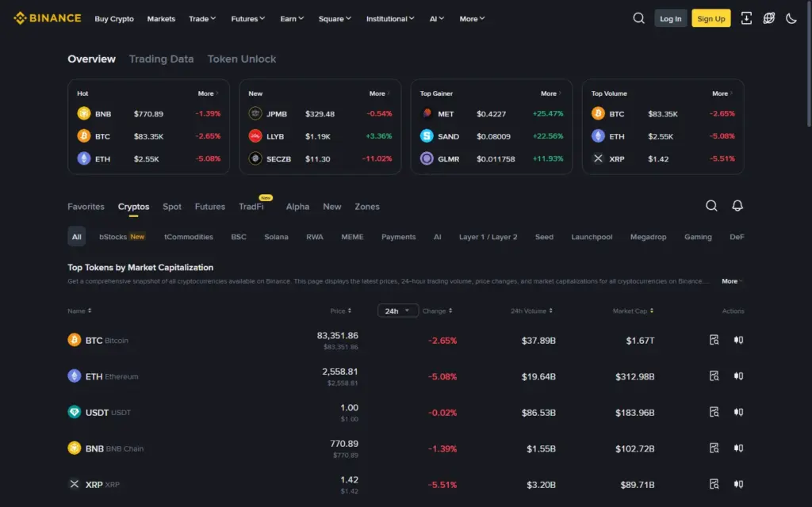
Task: Click More in Top Gainer card
Action: coord(551,93)
